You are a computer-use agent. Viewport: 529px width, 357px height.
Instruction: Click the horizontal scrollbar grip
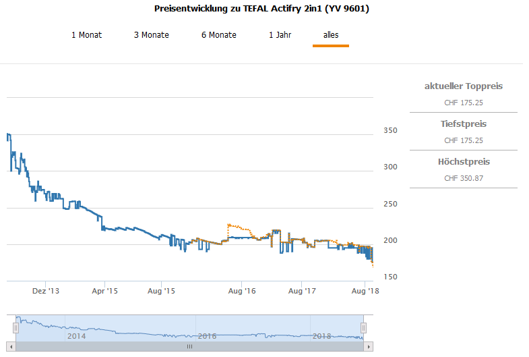[189, 346]
